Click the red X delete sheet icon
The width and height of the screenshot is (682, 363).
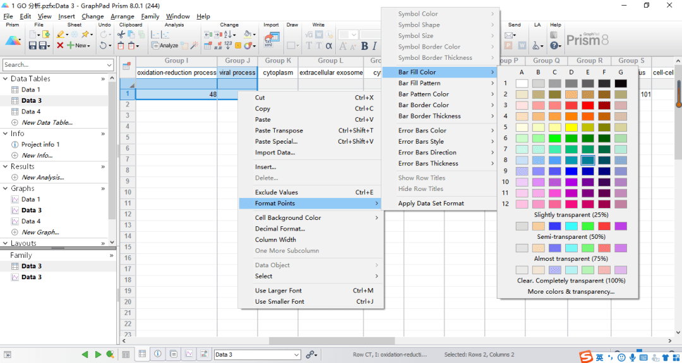[60, 45]
